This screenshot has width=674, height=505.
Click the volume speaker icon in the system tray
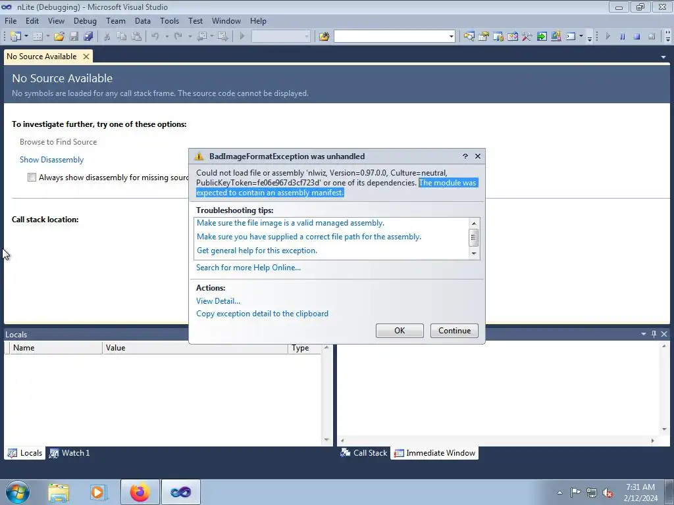[x=608, y=493]
